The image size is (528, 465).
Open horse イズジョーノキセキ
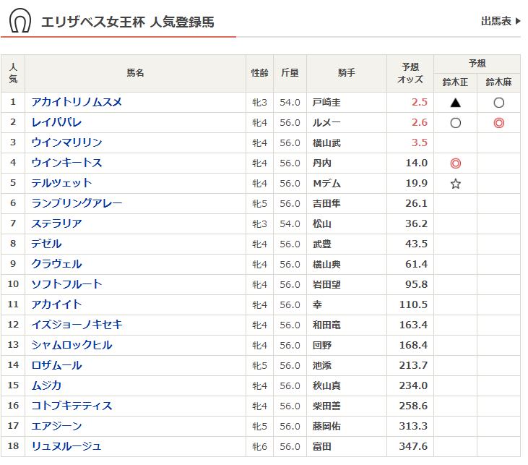pyautogui.click(x=77, y=325)
